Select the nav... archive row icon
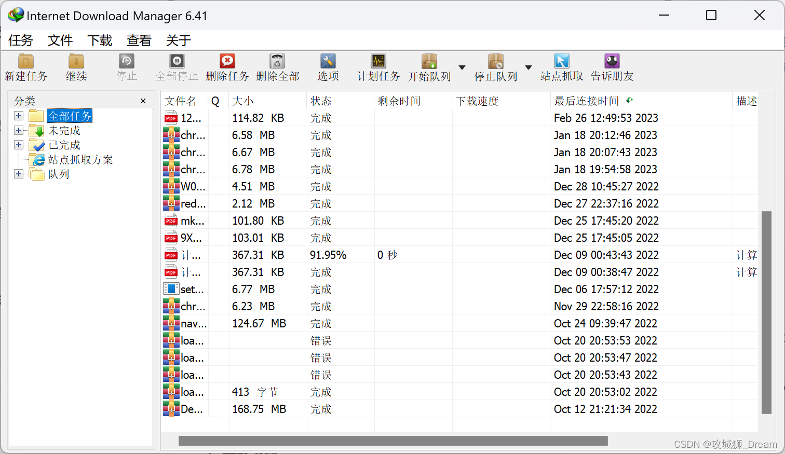The height and width of the screenshot is (454, 785). (x=171, y=323)
